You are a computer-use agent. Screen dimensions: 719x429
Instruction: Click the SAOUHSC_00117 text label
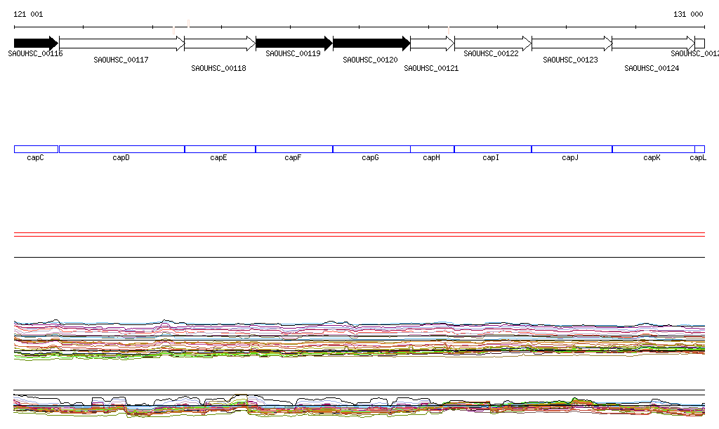(x=121, y=60)
